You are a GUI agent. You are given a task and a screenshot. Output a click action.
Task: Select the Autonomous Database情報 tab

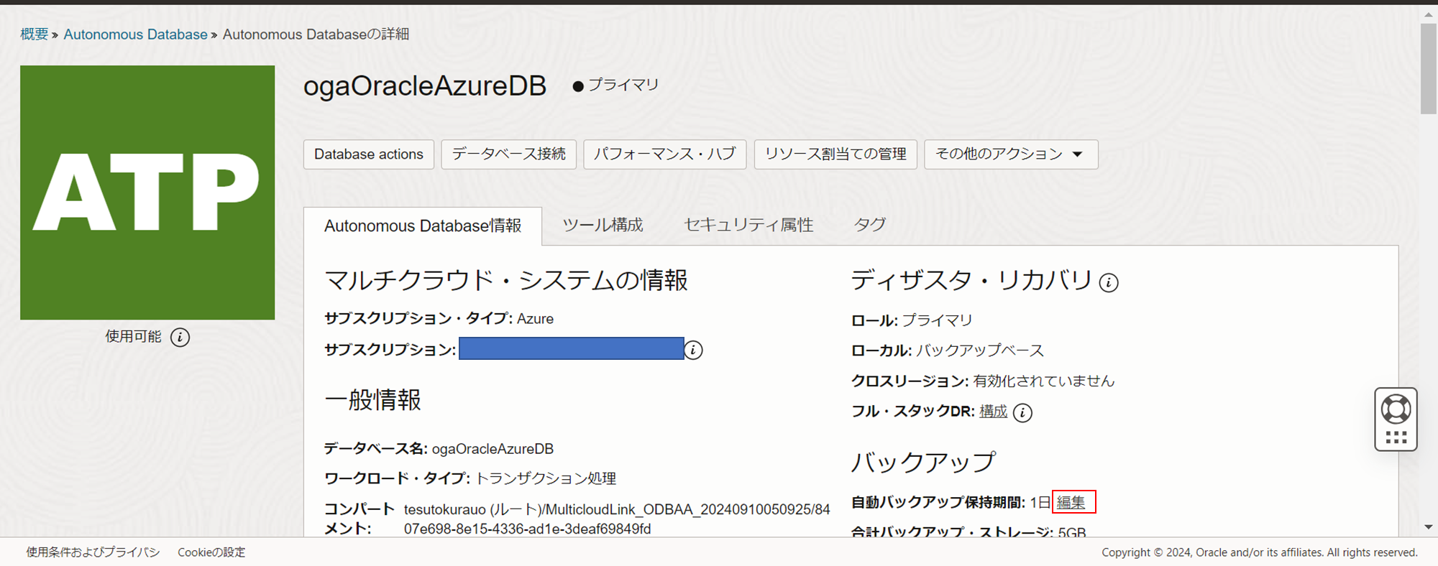pos(423,226)
